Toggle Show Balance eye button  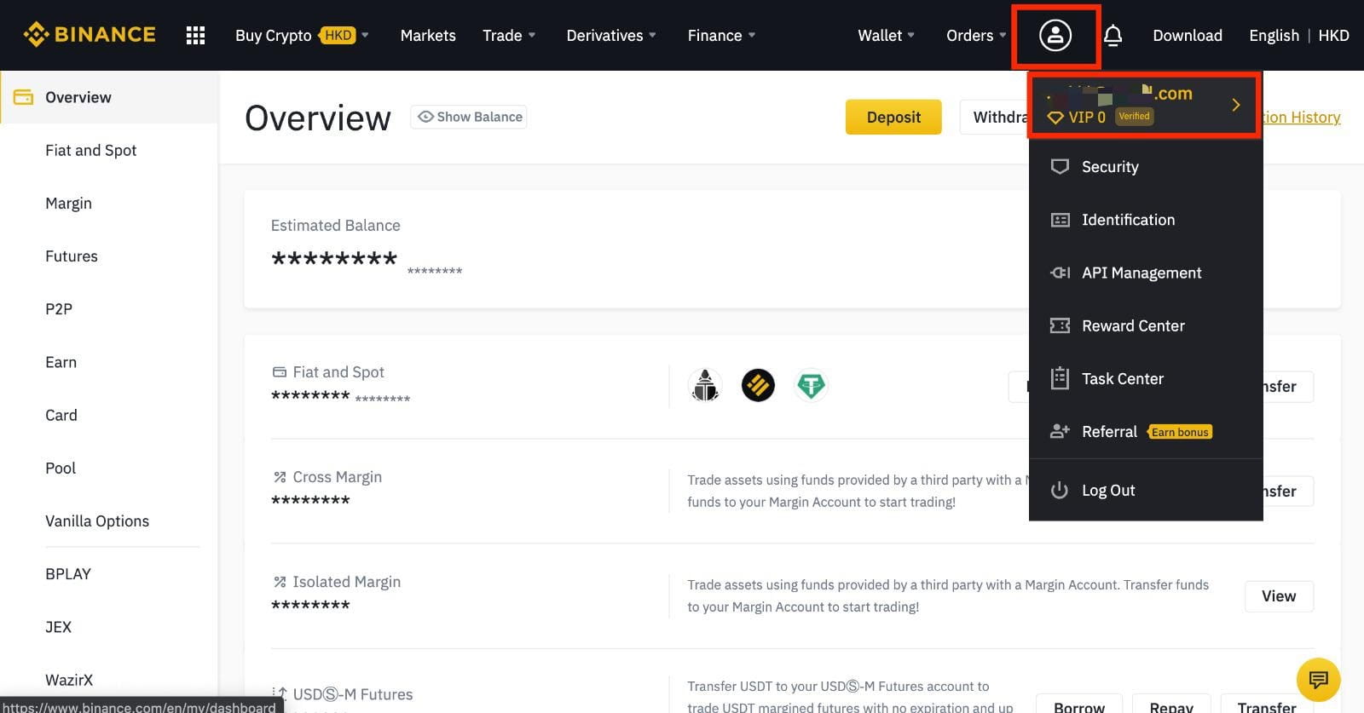469,117
